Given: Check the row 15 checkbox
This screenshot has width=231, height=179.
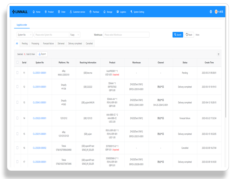Looking at the screenshot, I should (x=17, y=134).
